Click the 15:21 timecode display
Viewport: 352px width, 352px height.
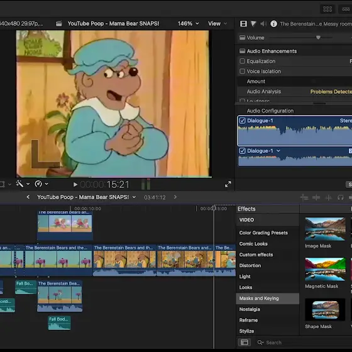(118, 185)
